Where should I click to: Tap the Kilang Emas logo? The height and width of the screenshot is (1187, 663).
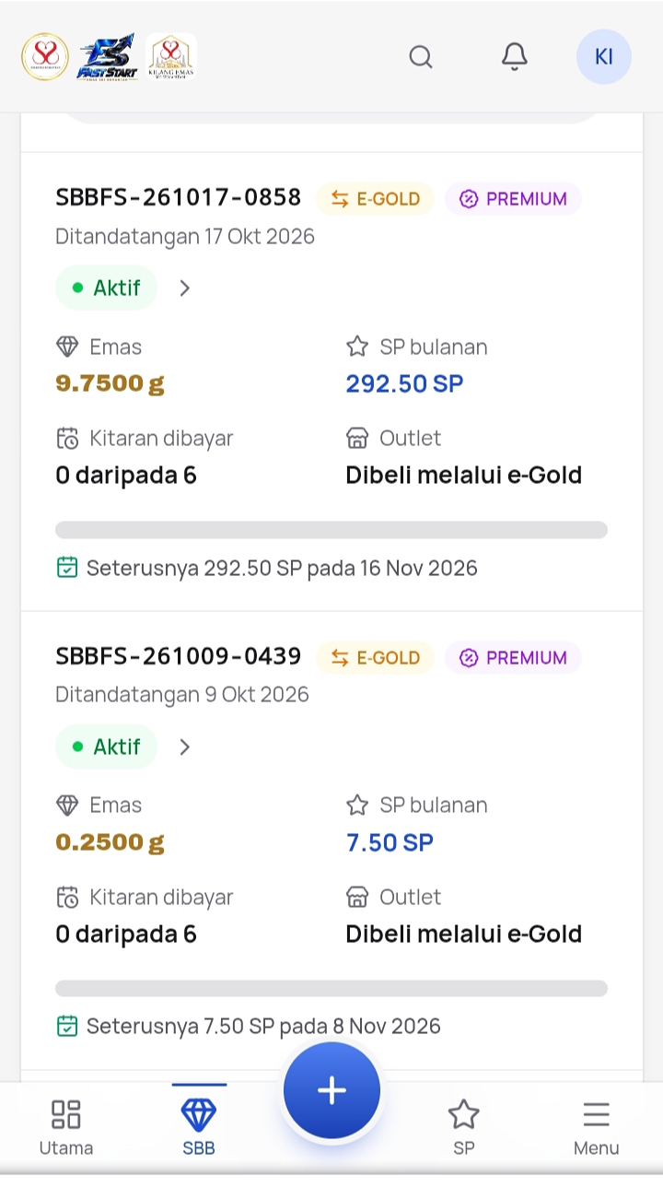(x=170, y=57)
